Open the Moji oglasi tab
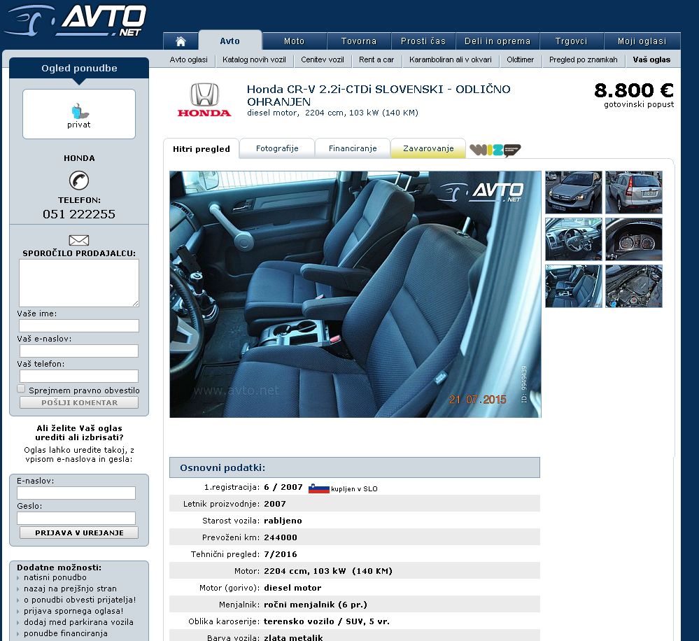699x641 pixels. tap(642, 41)
